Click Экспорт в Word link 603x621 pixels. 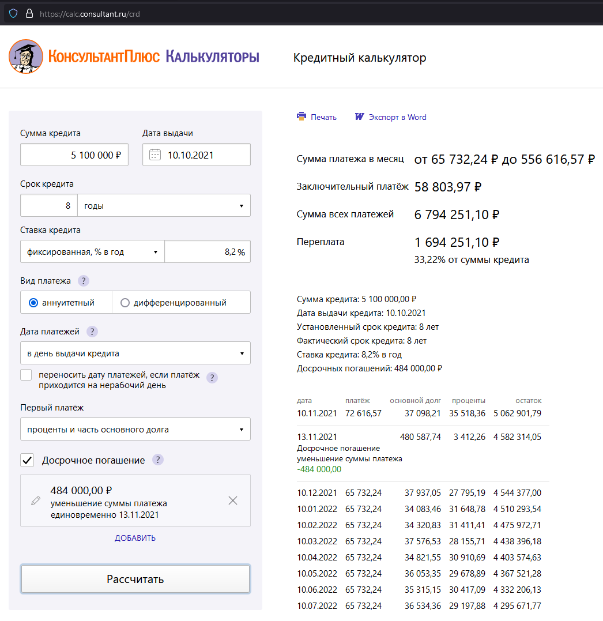click(398, 117)
